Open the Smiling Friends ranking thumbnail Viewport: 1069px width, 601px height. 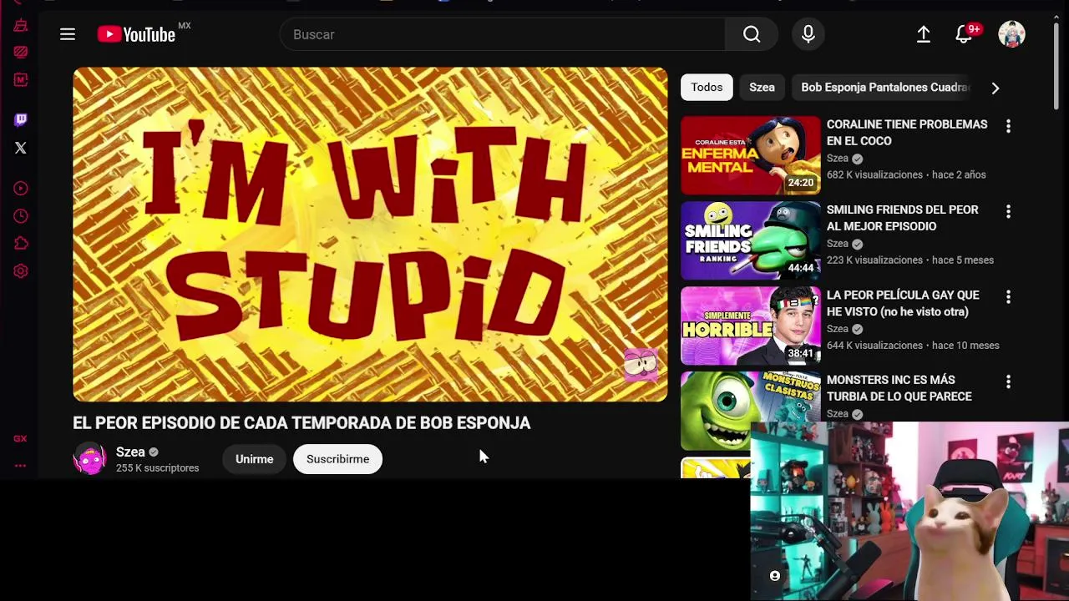tap(751, 240)
